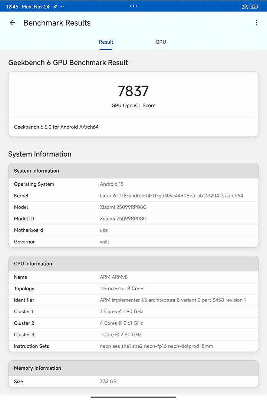
Task: Tap the Geekbench 6.5.0 version line
Action: pos(56,127)
